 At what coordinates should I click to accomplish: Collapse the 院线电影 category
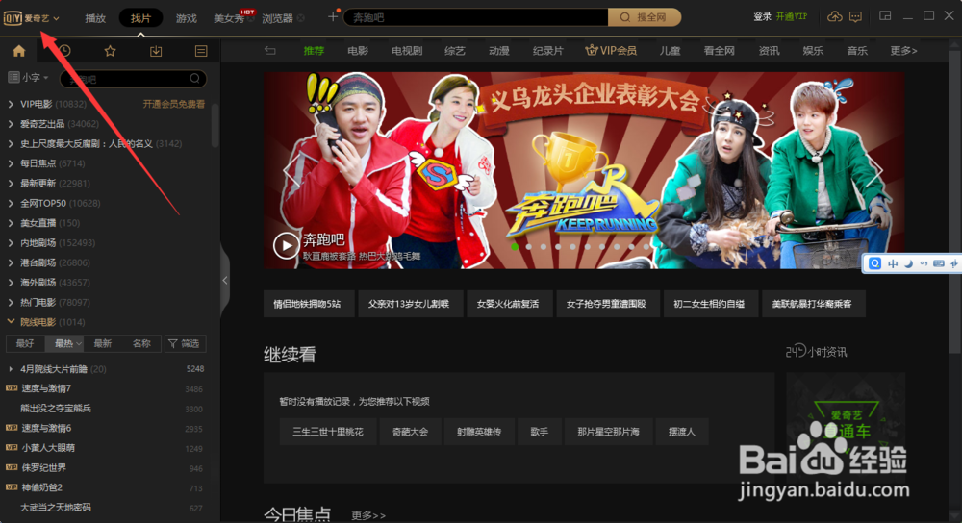coord(11,322)
